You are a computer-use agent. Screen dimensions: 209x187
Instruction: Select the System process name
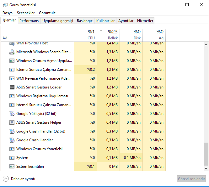pyautogui.click(x=22, y=158)
